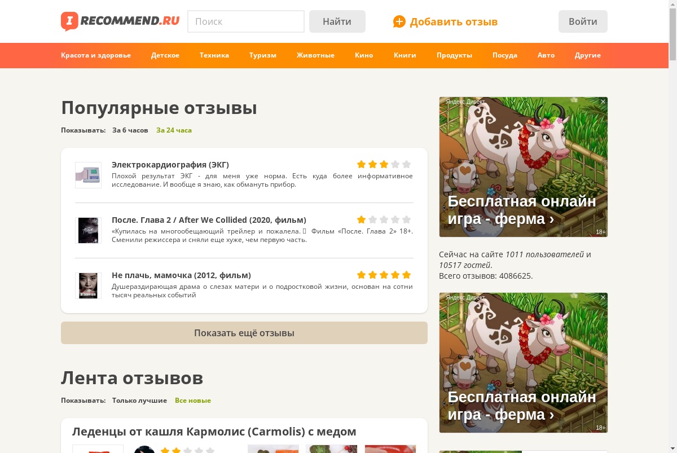Click the star rating of the ЭКГ review
The height and width of the screenshot is (453, 677).
384,164
